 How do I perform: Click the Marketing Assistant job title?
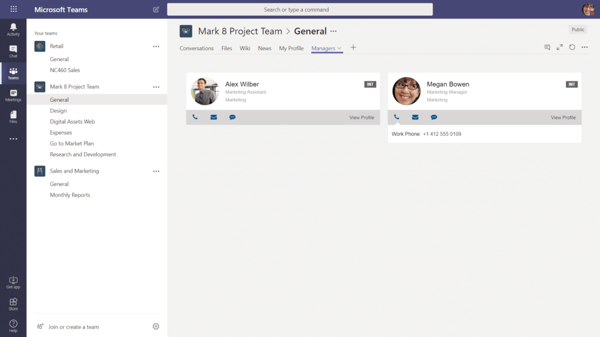pos(246,92)
